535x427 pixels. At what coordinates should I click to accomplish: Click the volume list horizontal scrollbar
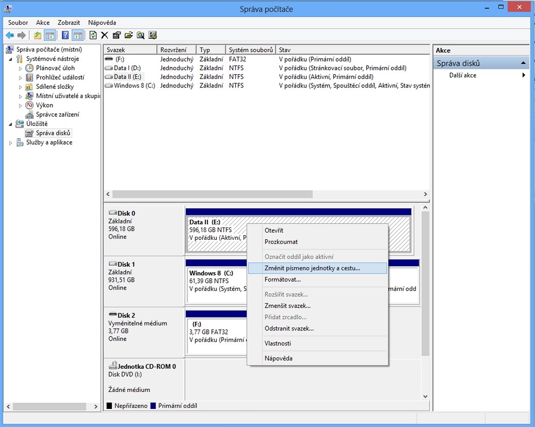267,194
